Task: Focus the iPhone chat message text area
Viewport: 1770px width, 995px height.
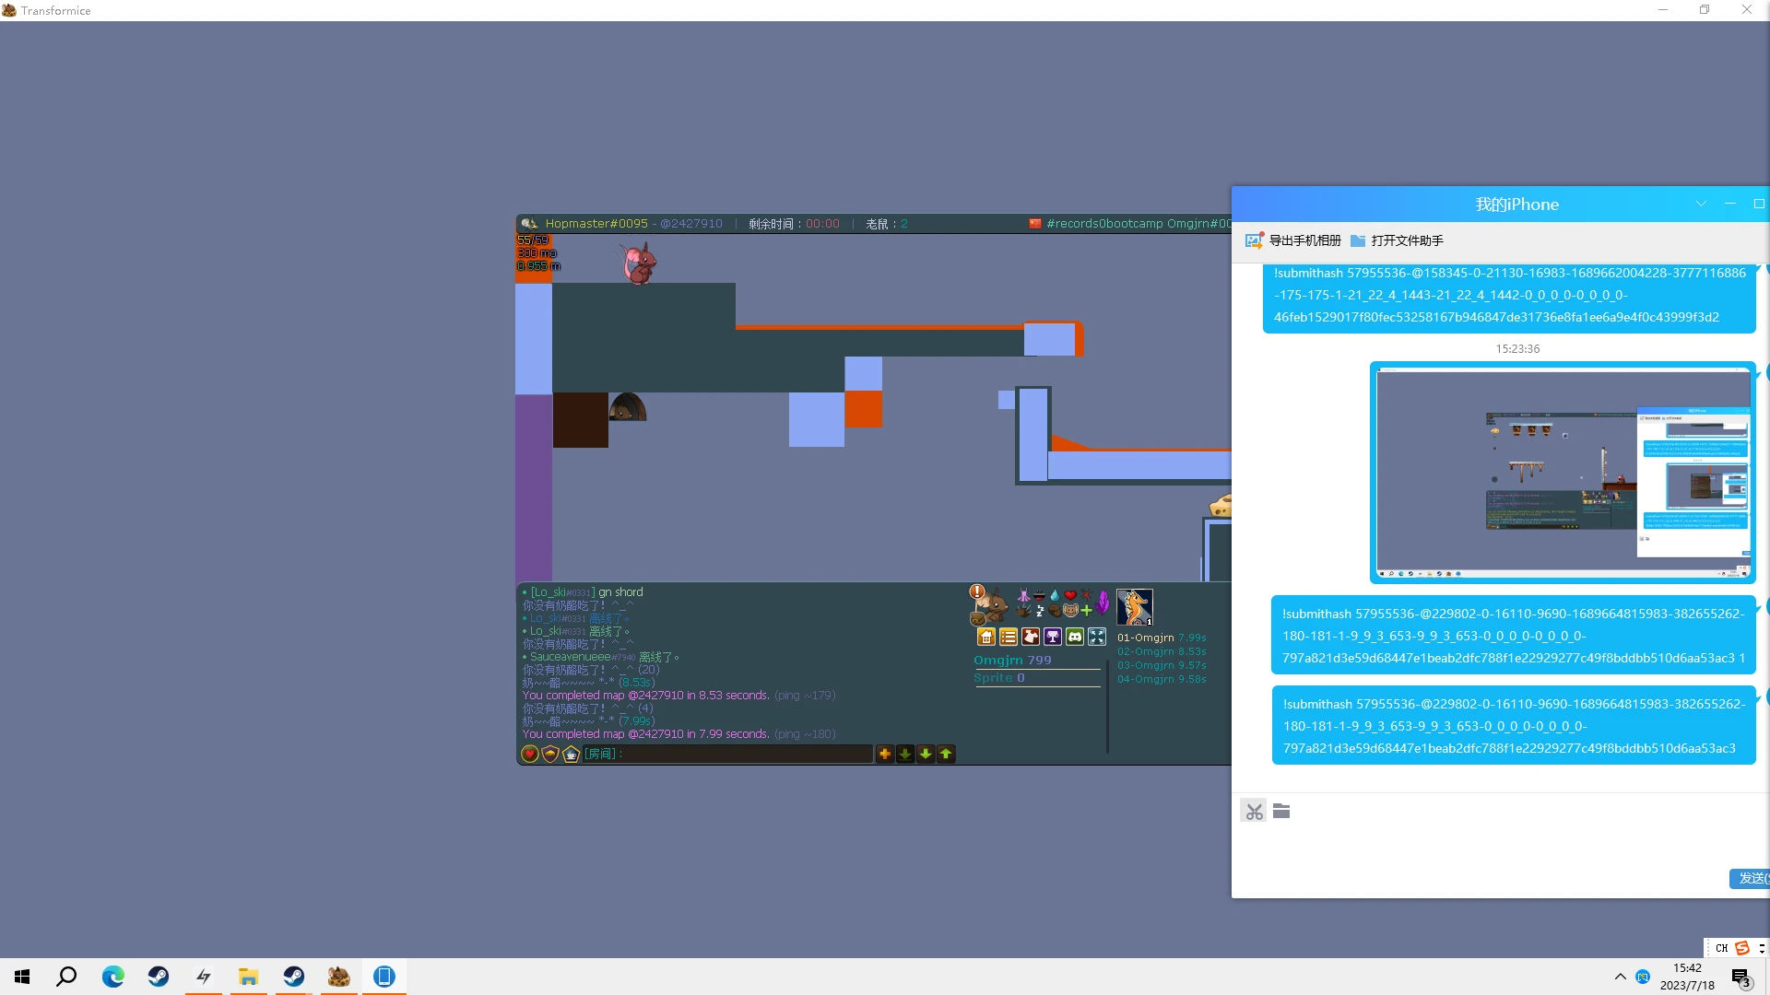Action: (1501, 848)
